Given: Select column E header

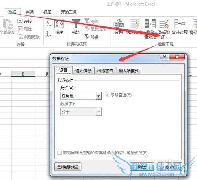Looking at the screenshot, I should 23,74.
